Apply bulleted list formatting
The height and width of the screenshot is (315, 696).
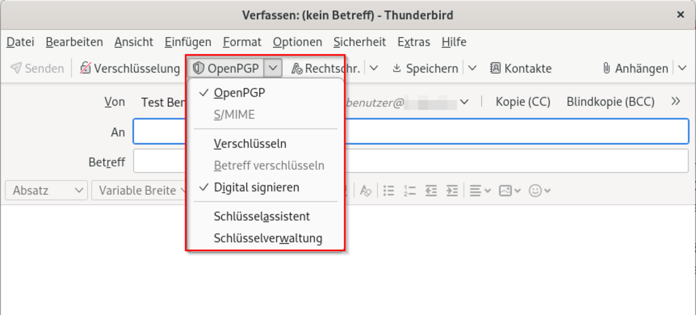click(x=389, y=191)
